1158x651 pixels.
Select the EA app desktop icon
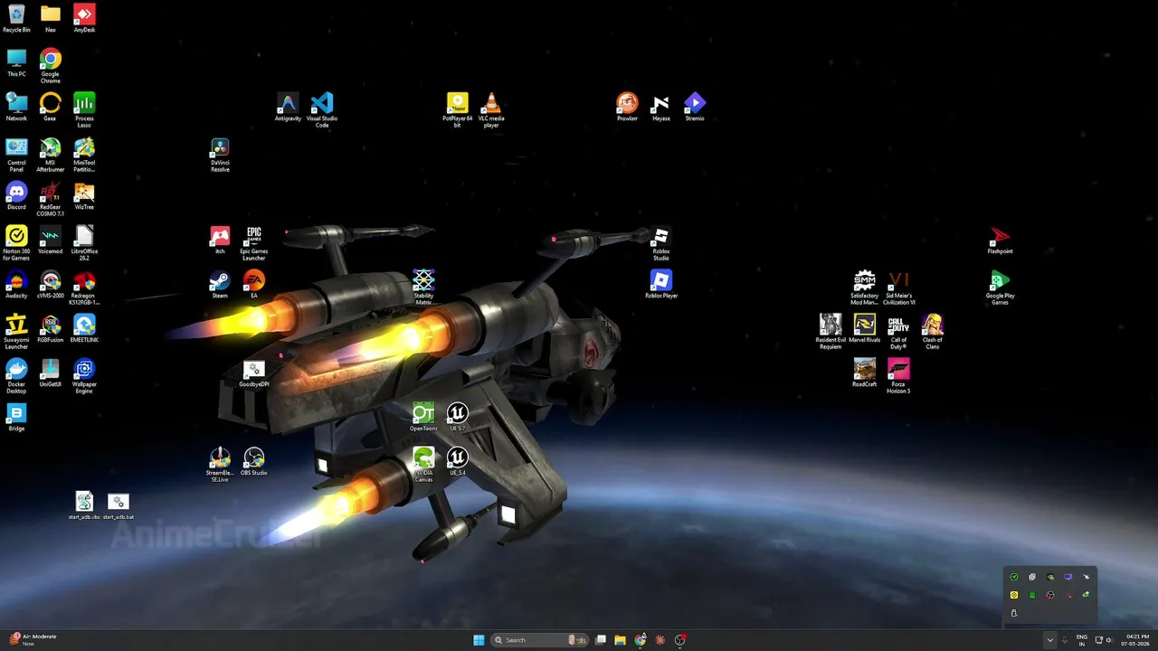254,284
